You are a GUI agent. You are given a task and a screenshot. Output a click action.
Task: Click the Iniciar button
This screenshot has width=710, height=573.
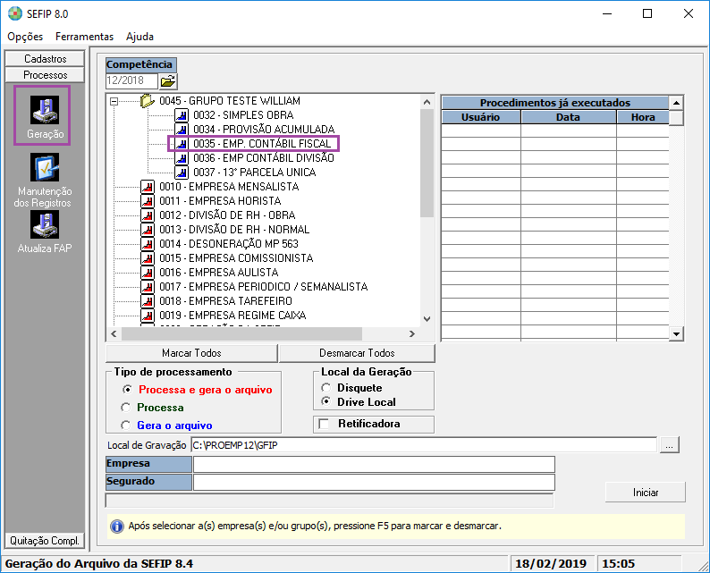click(646, 493)
